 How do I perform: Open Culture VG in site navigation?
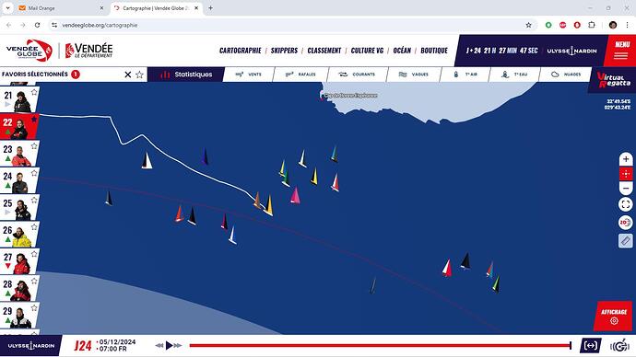(367, 51)
